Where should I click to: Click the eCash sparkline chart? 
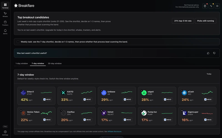coord(207,92)
